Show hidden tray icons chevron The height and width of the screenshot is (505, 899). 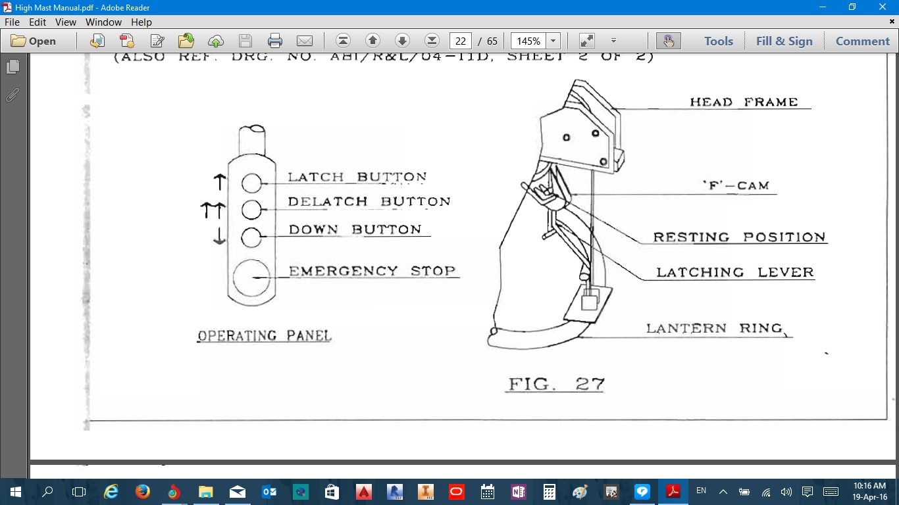click(x=723, y=492)
